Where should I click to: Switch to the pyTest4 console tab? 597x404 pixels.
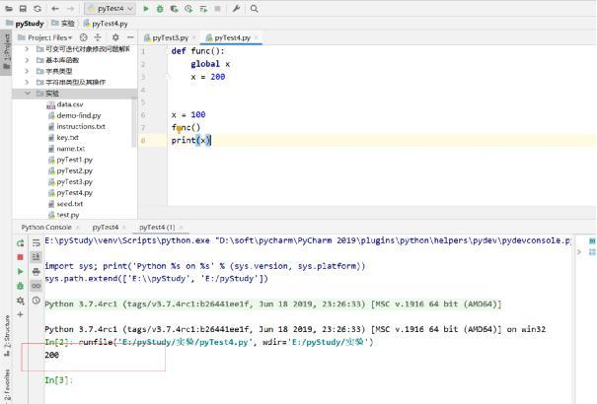point(105,228)
